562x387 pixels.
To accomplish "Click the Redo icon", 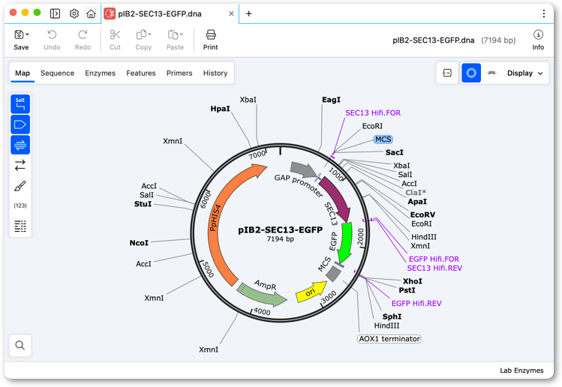I will tap(83, 34).
